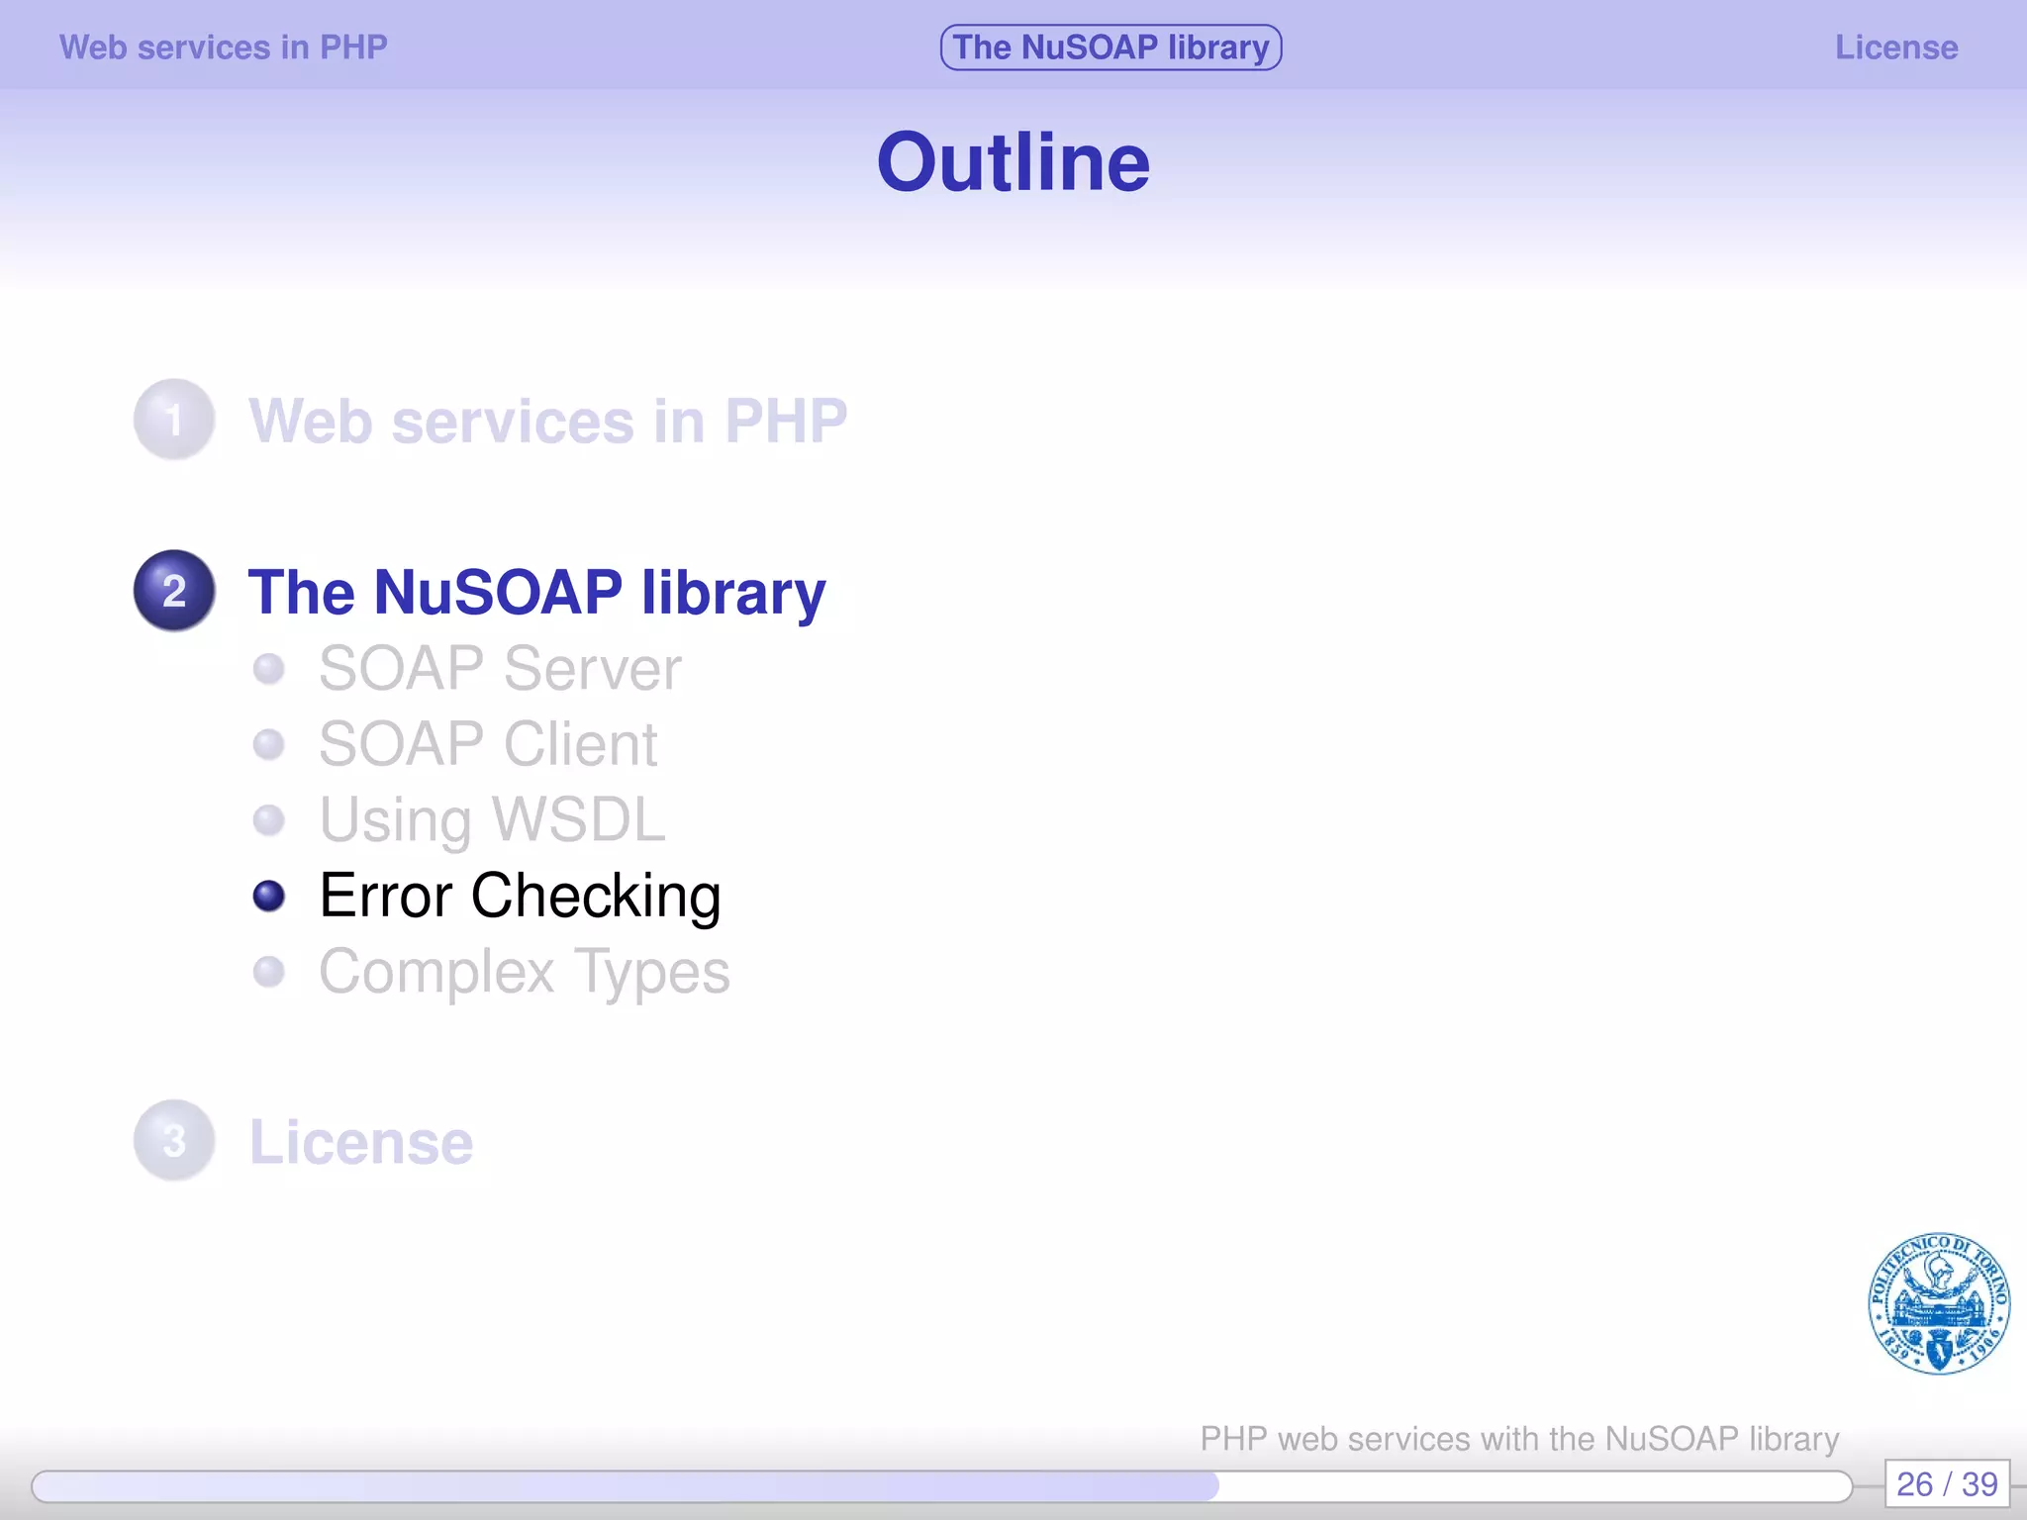The width and height of the screenshot is (2027, 1520).
Task: Click the Politecnico di Torino seal logo
Action: pos(1938,1303)
